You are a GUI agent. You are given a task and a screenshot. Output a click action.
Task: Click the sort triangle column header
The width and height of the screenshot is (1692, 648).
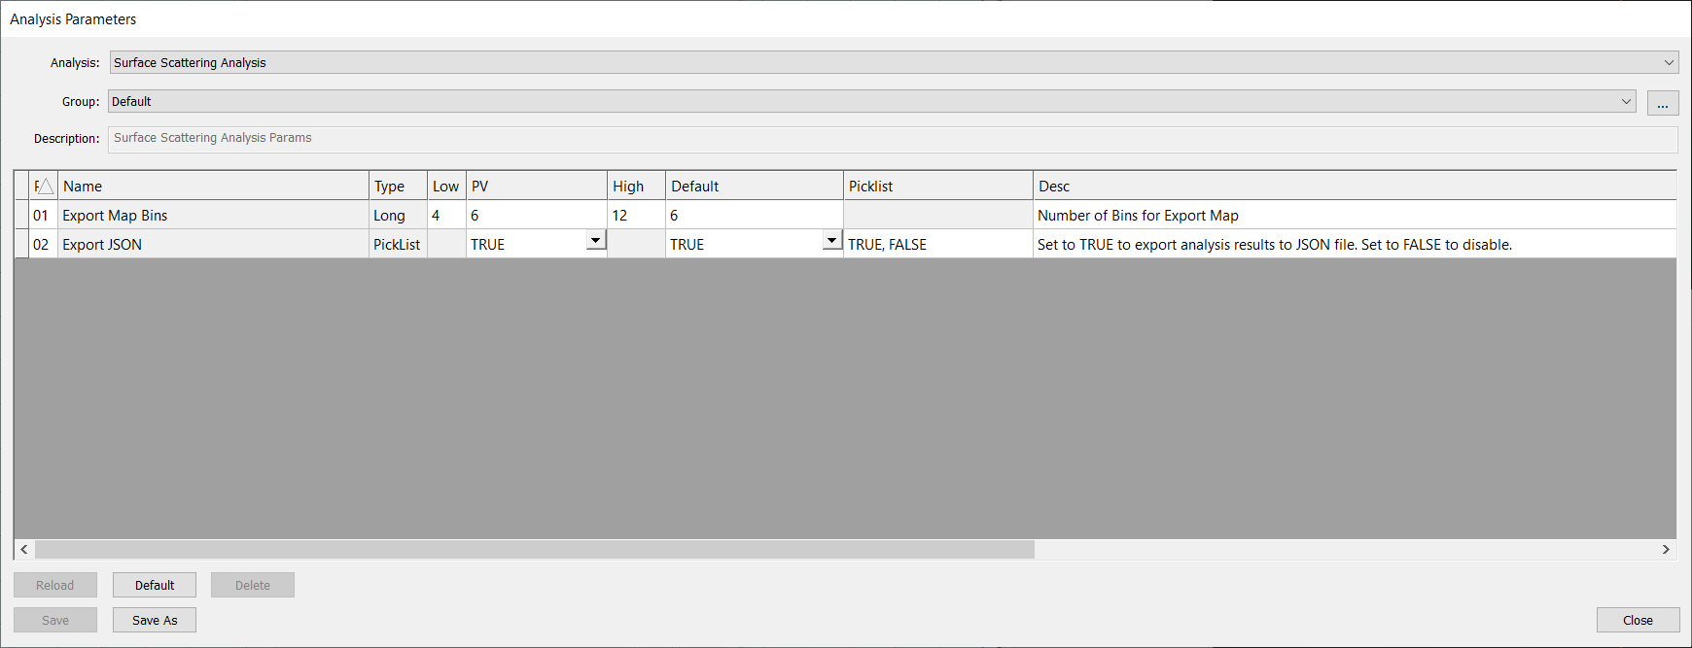coord(45,187)
